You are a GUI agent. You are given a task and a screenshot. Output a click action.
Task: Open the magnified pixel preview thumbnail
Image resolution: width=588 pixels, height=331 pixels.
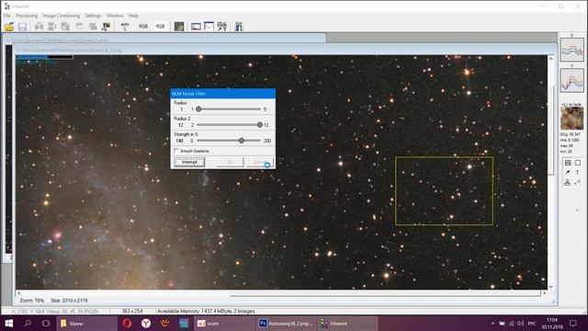[x=571, y=119]
